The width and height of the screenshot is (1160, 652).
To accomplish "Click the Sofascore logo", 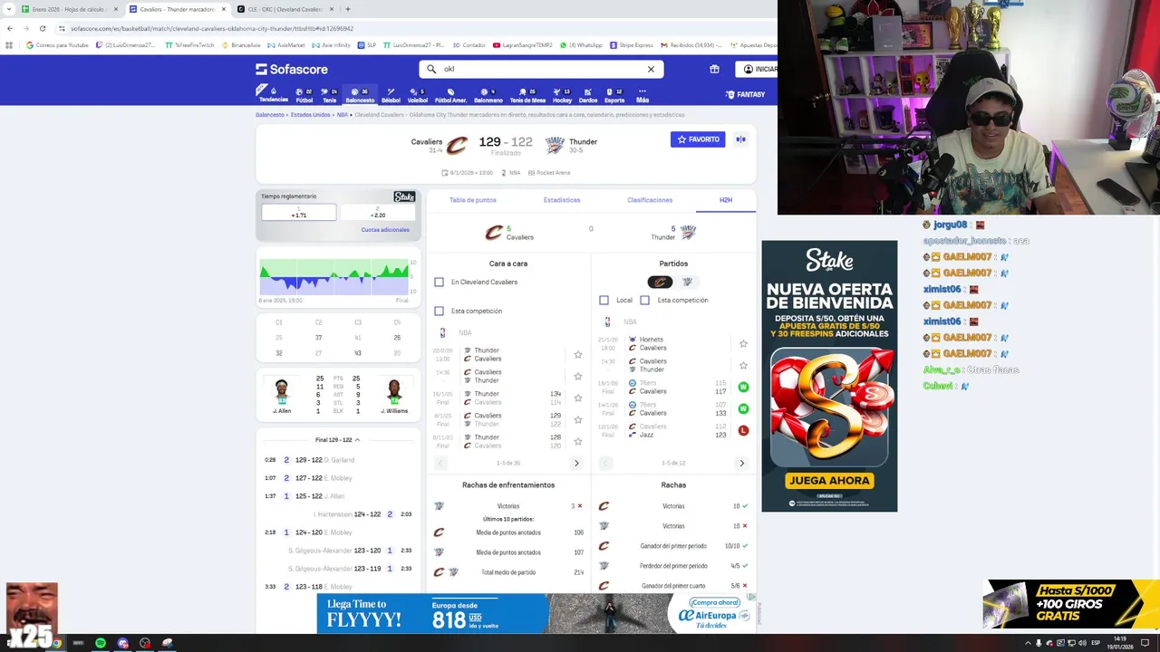I will pos(292,69).
